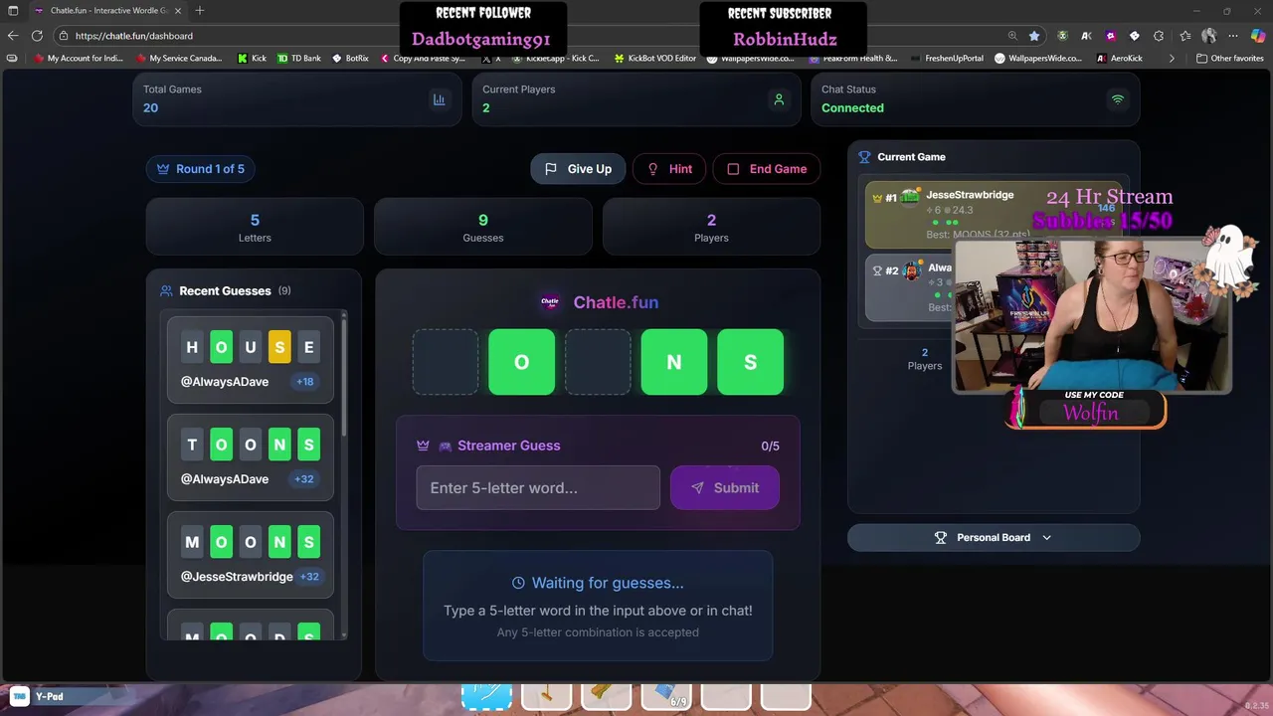Close the Chatle.fun browser tab
This screenshot has width=1273, height=716.
click(177, 10)
